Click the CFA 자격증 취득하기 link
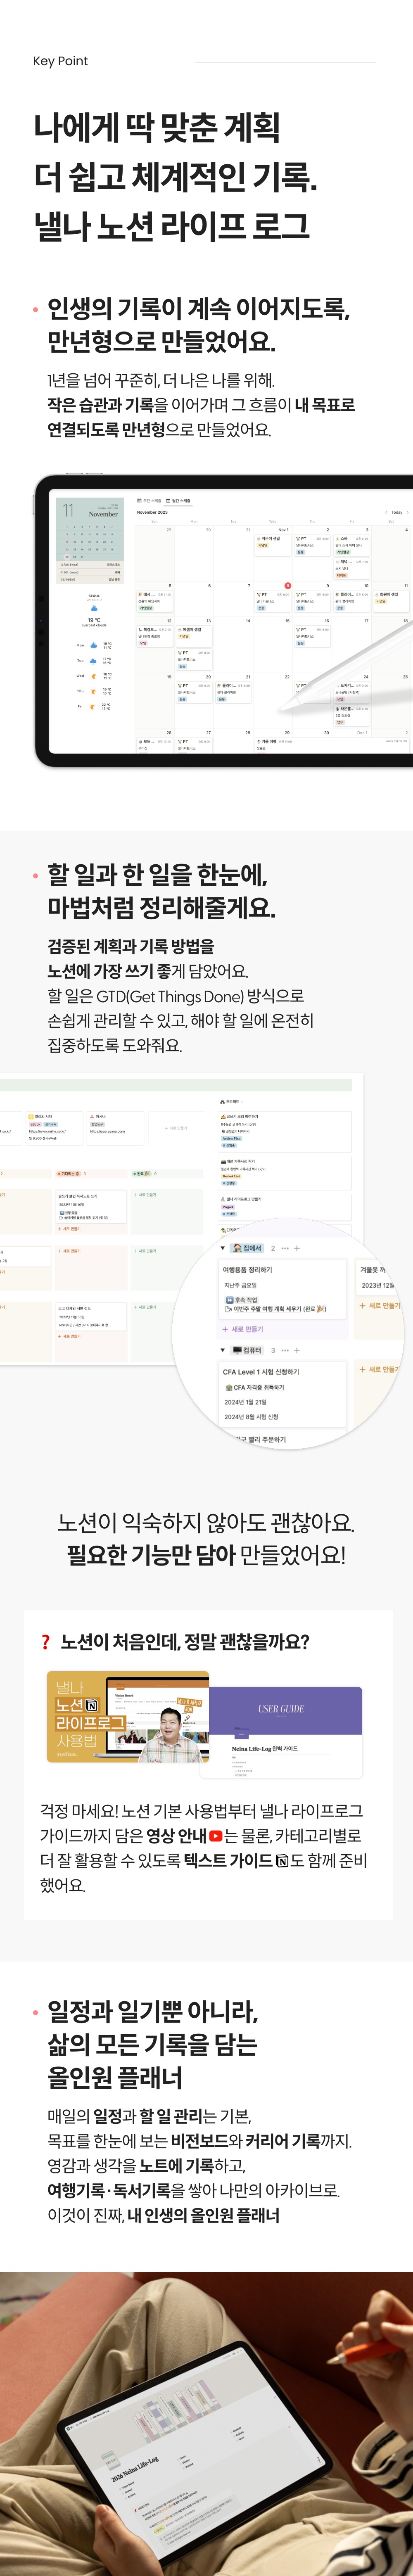Screen dimensions: 413x2576 [x=255, y=1387]
